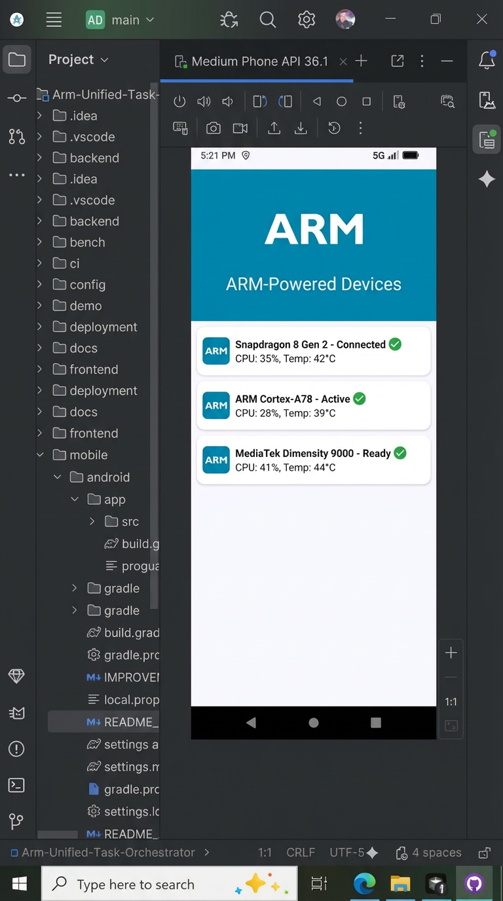The height and width of the screenshot is (901, 503).
Task: Open Git branch tool window icon
Action: coord(17,821)
